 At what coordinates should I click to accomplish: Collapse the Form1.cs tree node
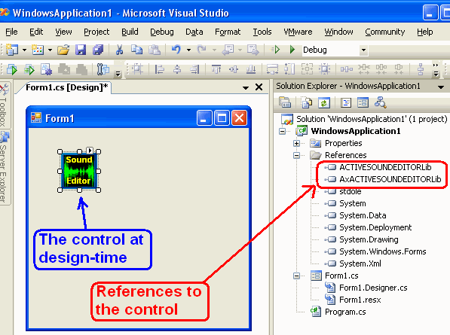[296, 276]
